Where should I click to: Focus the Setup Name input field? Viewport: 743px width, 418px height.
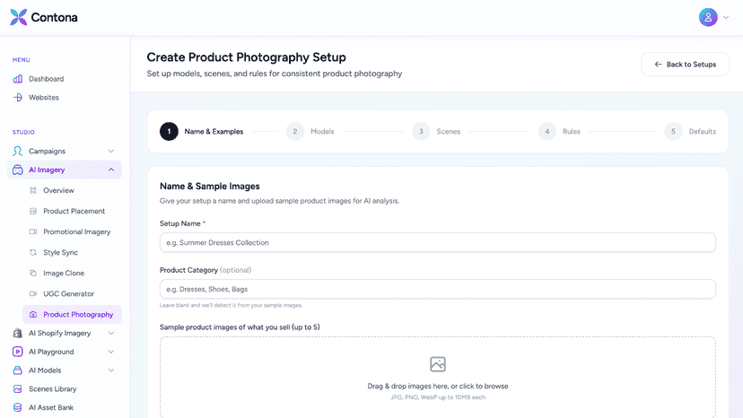[x=437, y=243]
